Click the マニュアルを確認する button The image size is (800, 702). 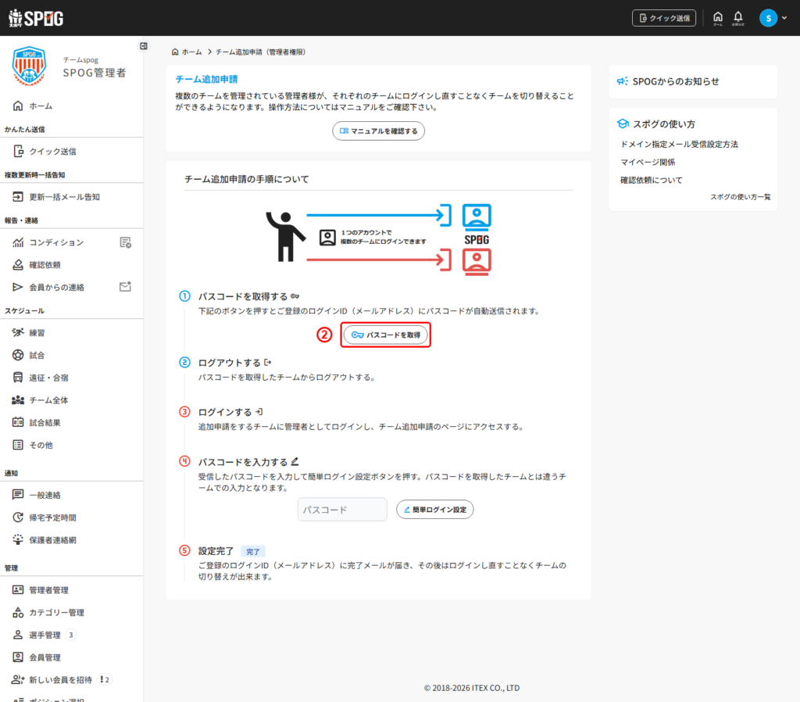click(379, 131)
